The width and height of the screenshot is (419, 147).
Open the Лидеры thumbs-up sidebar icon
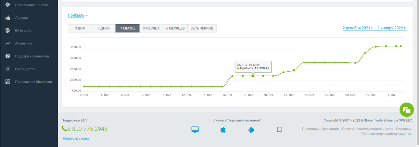(8, 18)
